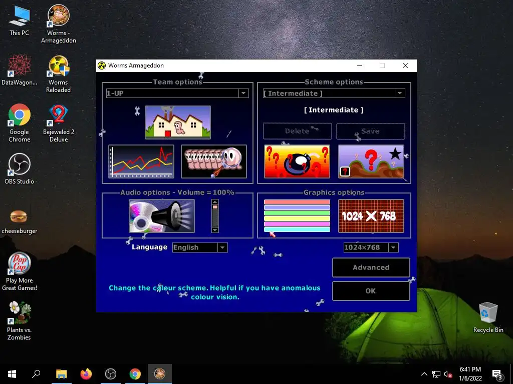
Task: Open the team editor house icon
Action: 178,122
